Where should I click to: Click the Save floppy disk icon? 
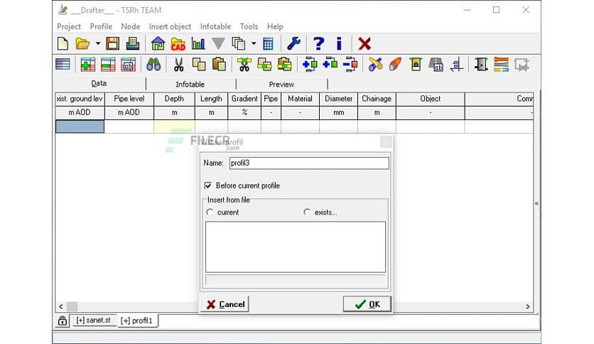pos(112,44)
